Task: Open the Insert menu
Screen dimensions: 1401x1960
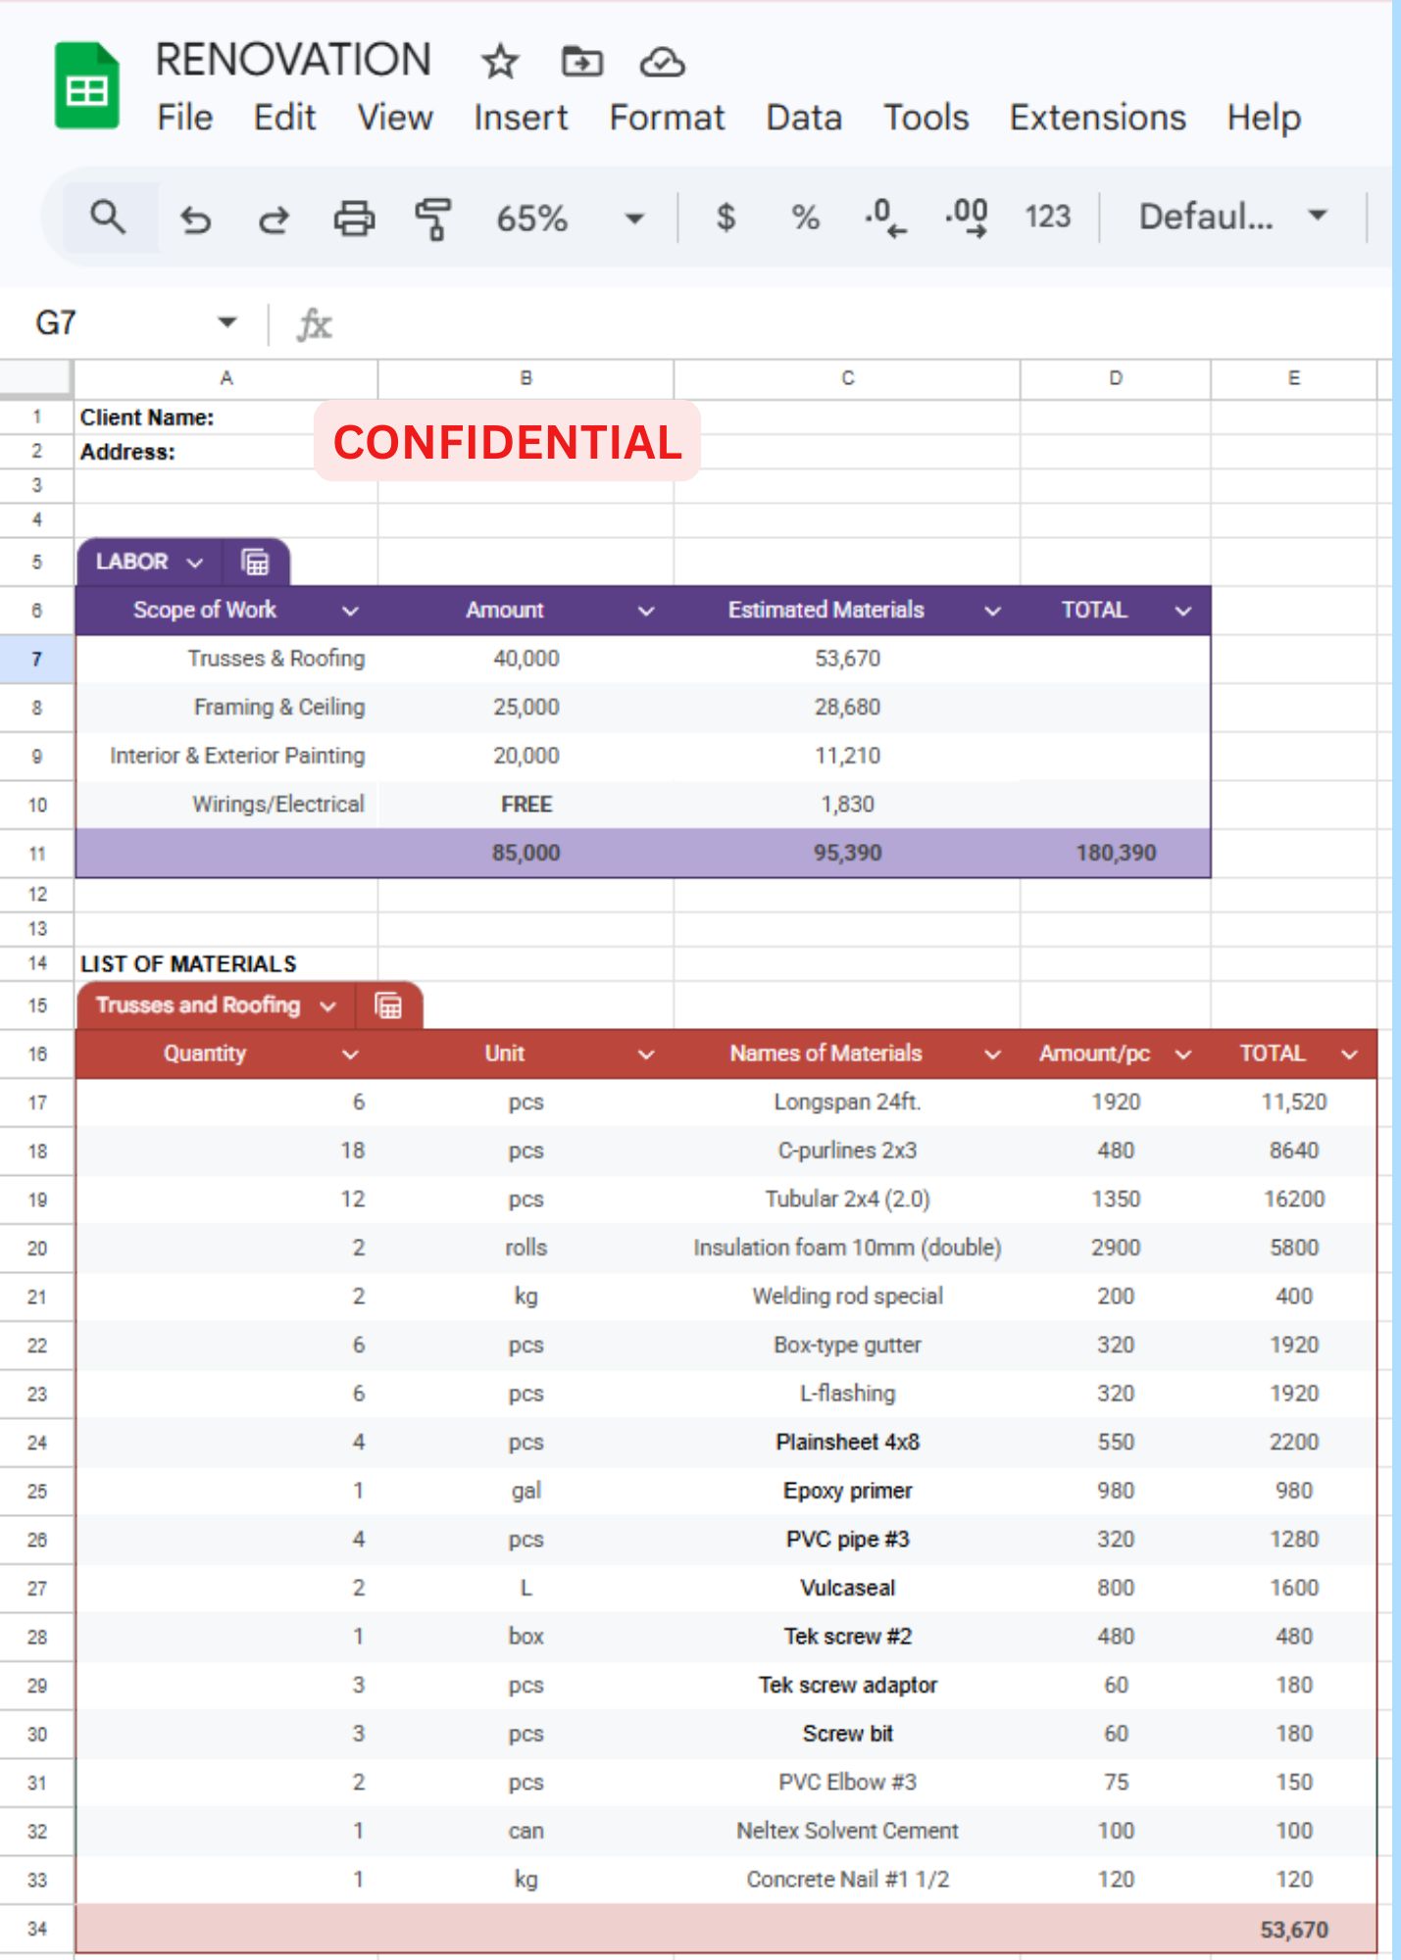Action: [521, 118]
